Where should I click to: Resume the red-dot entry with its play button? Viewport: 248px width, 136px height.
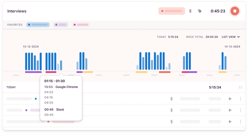point(230,121)
